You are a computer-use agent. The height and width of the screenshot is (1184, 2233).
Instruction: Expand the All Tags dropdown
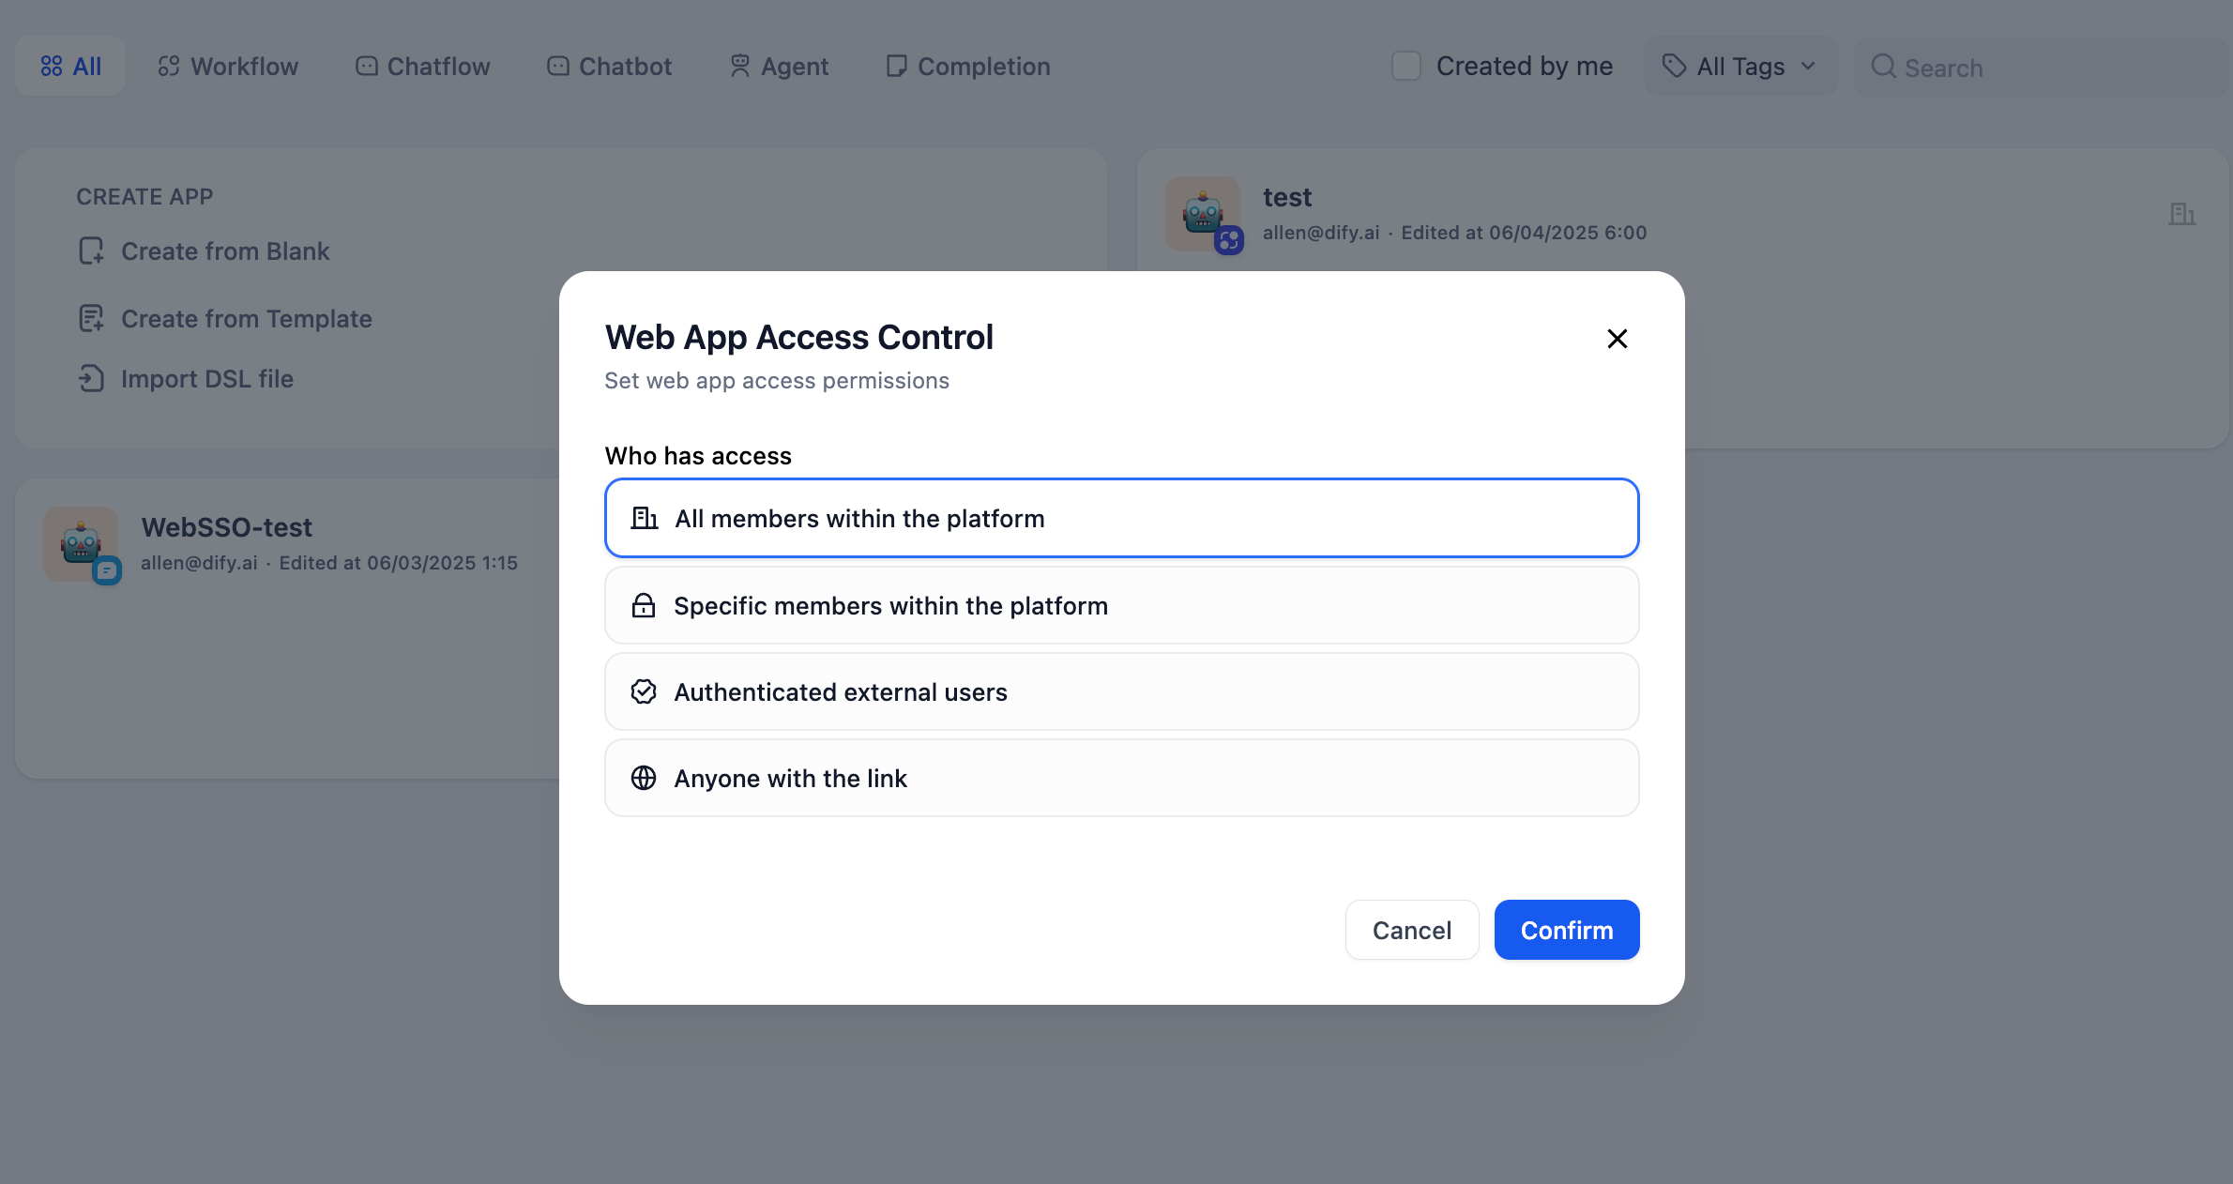tap(1740, 67)
